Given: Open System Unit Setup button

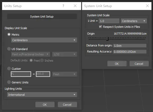Looking at the screenshot, I should click(x=42, y=17).
